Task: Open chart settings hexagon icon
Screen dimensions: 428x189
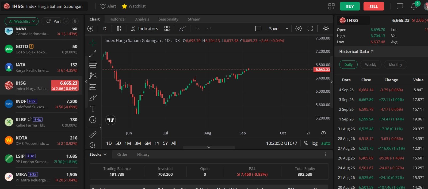Action: tap(299, 29)
